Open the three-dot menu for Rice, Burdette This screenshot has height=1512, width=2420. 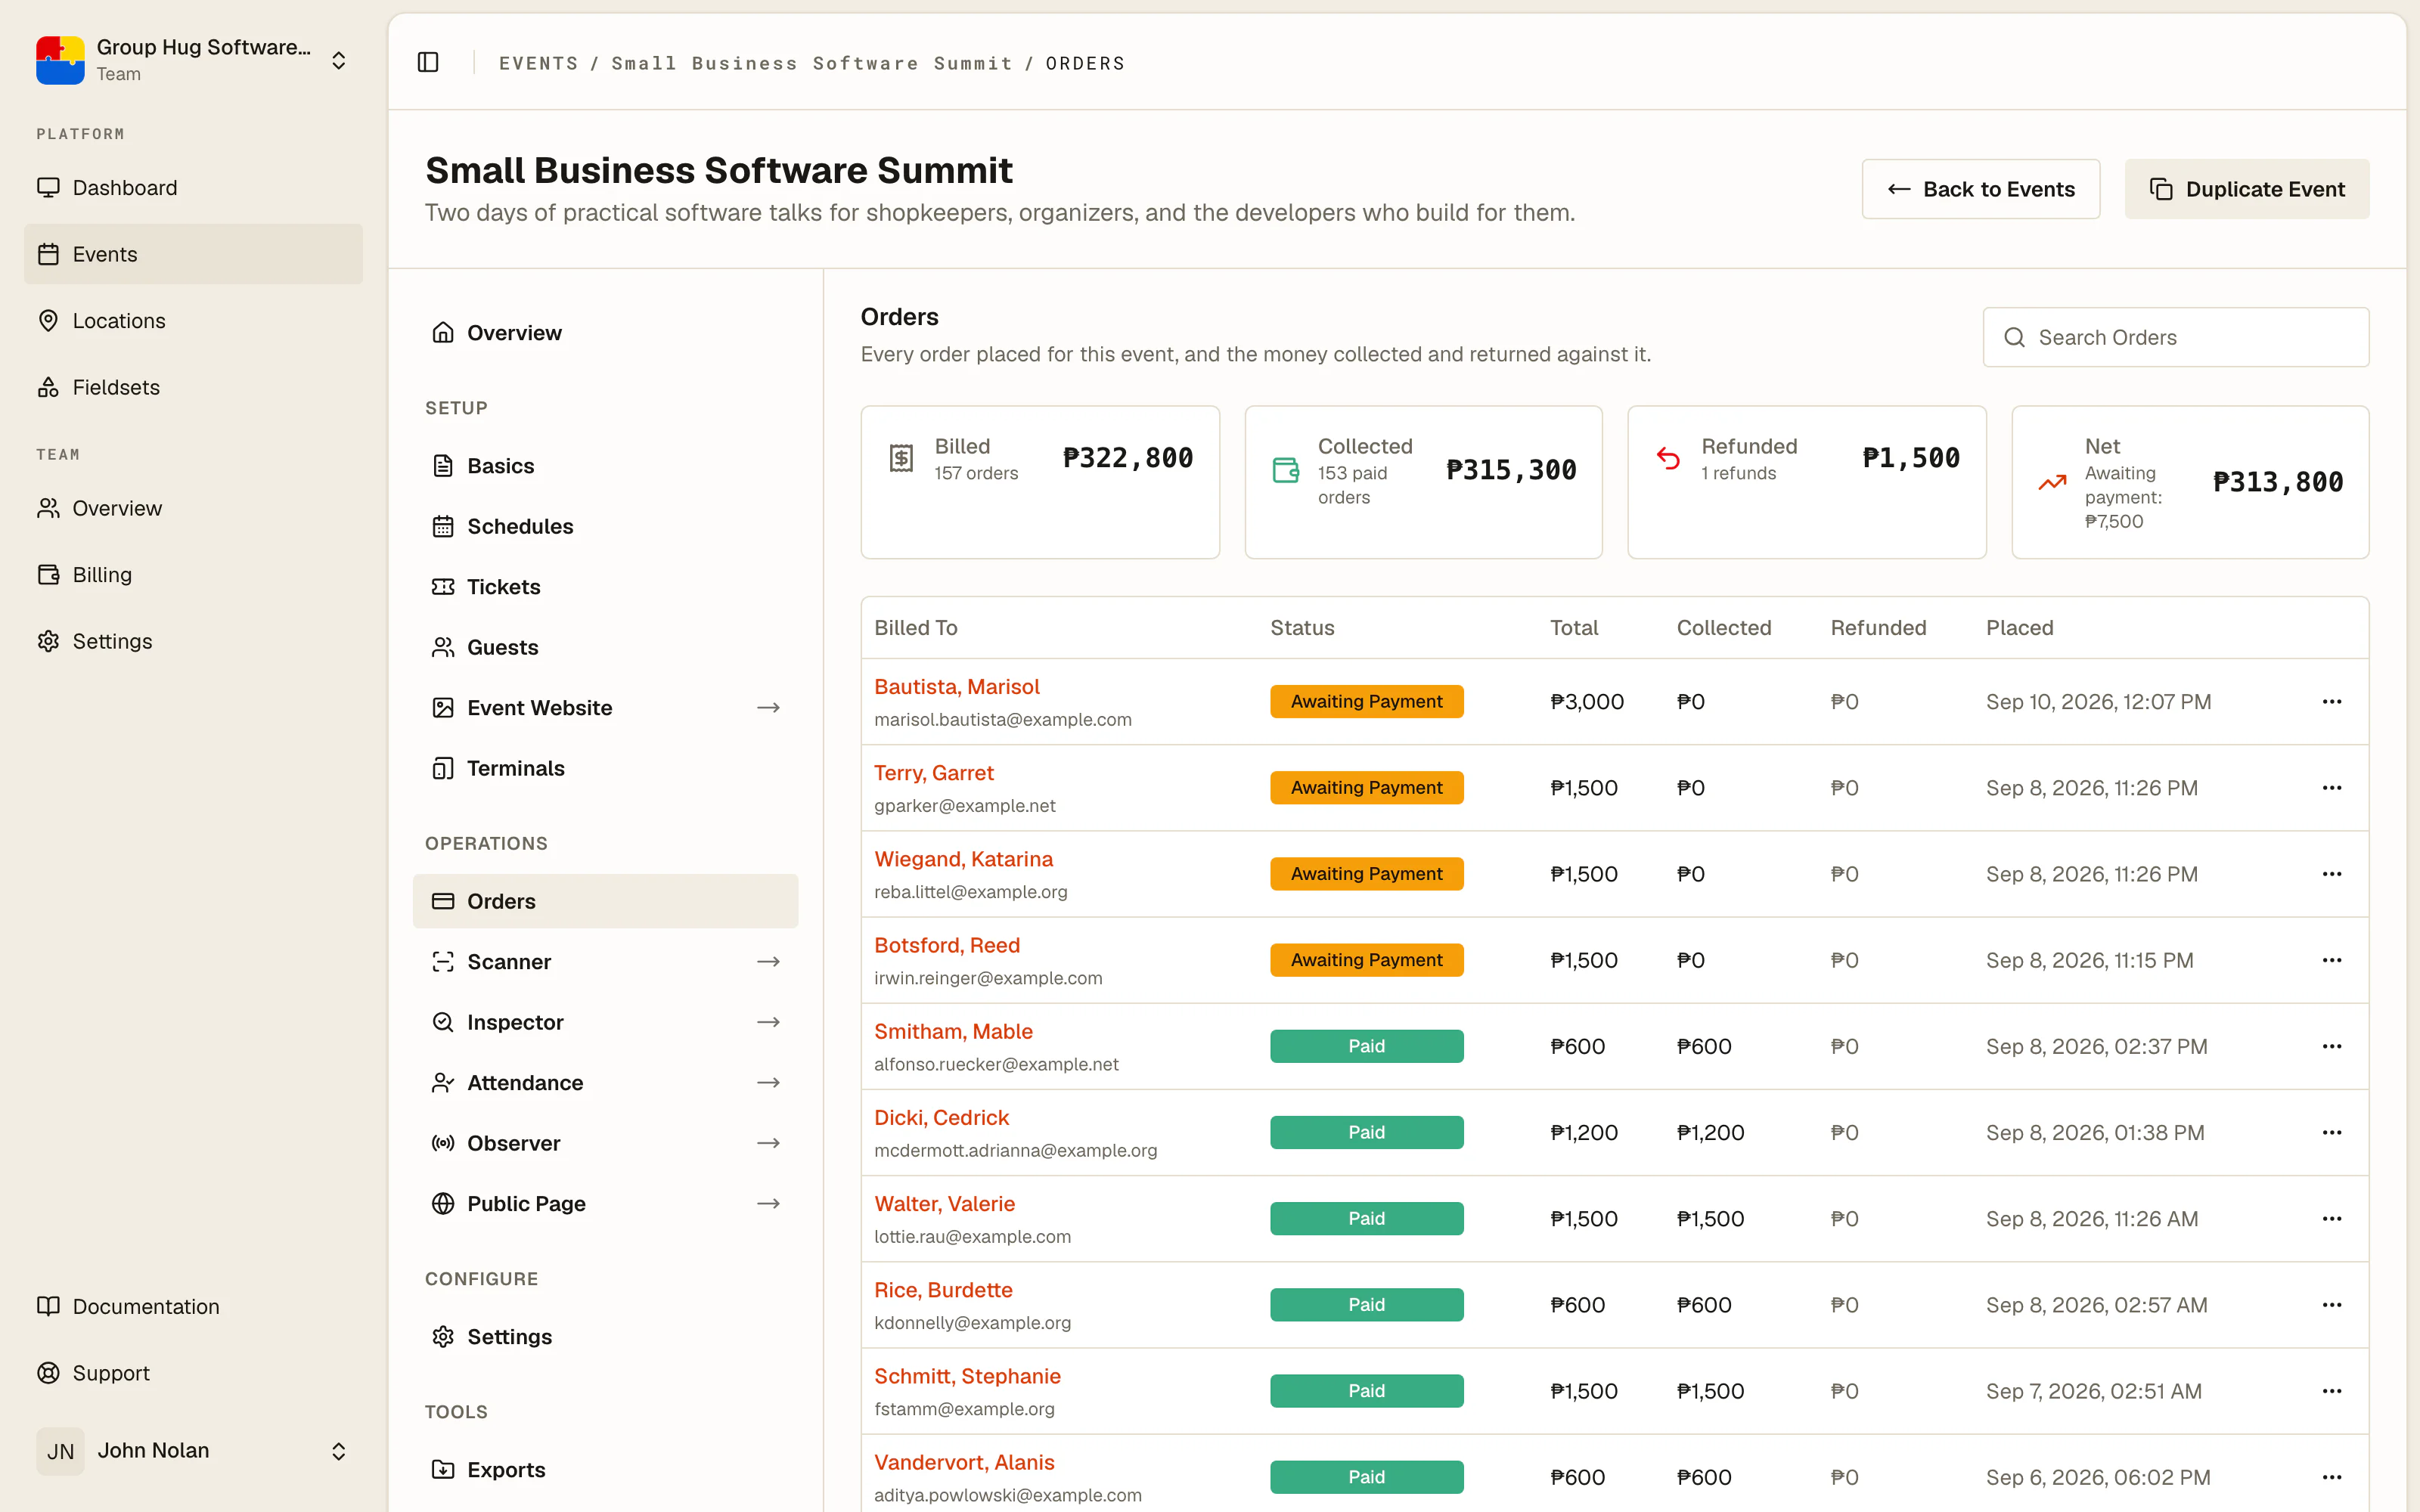(x=2332, y=1305)
